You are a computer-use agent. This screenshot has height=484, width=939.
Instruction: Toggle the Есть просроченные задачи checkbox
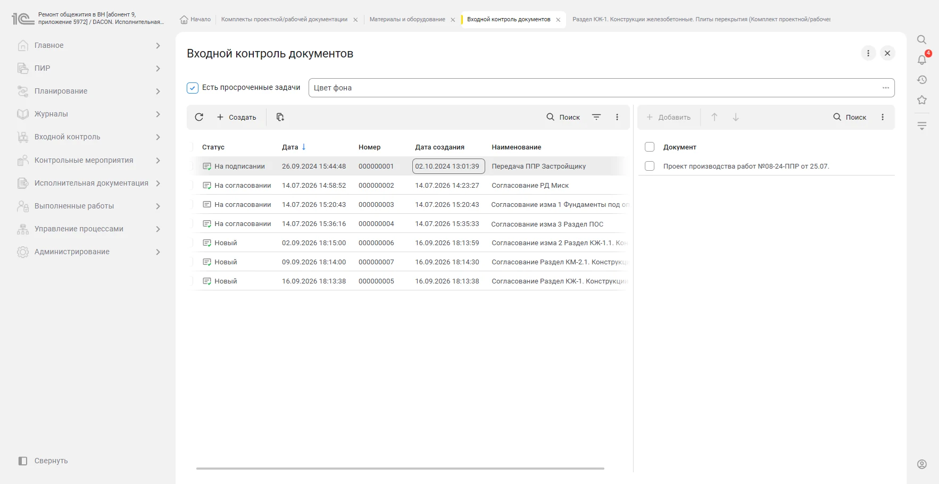(x=193, y=88)
